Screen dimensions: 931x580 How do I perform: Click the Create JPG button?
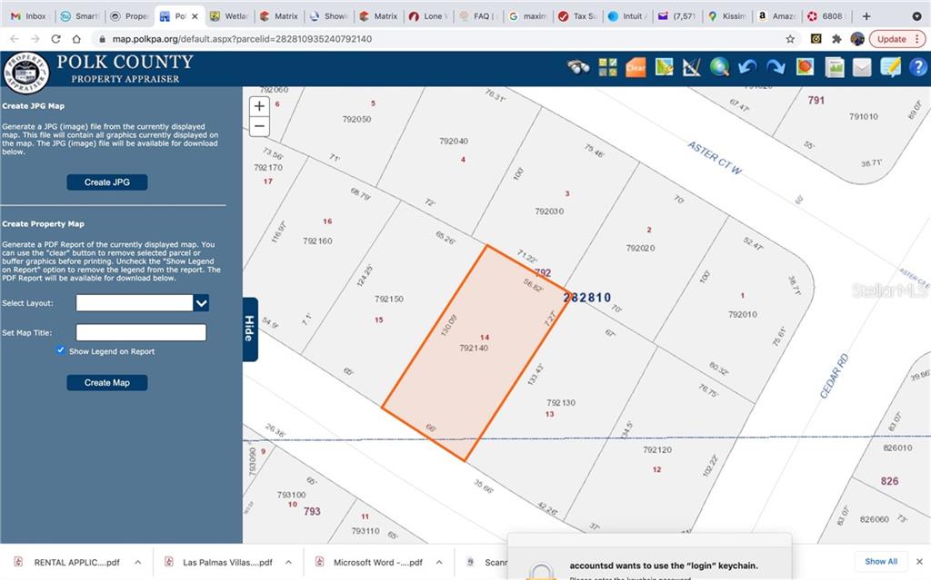pos(107,182)
